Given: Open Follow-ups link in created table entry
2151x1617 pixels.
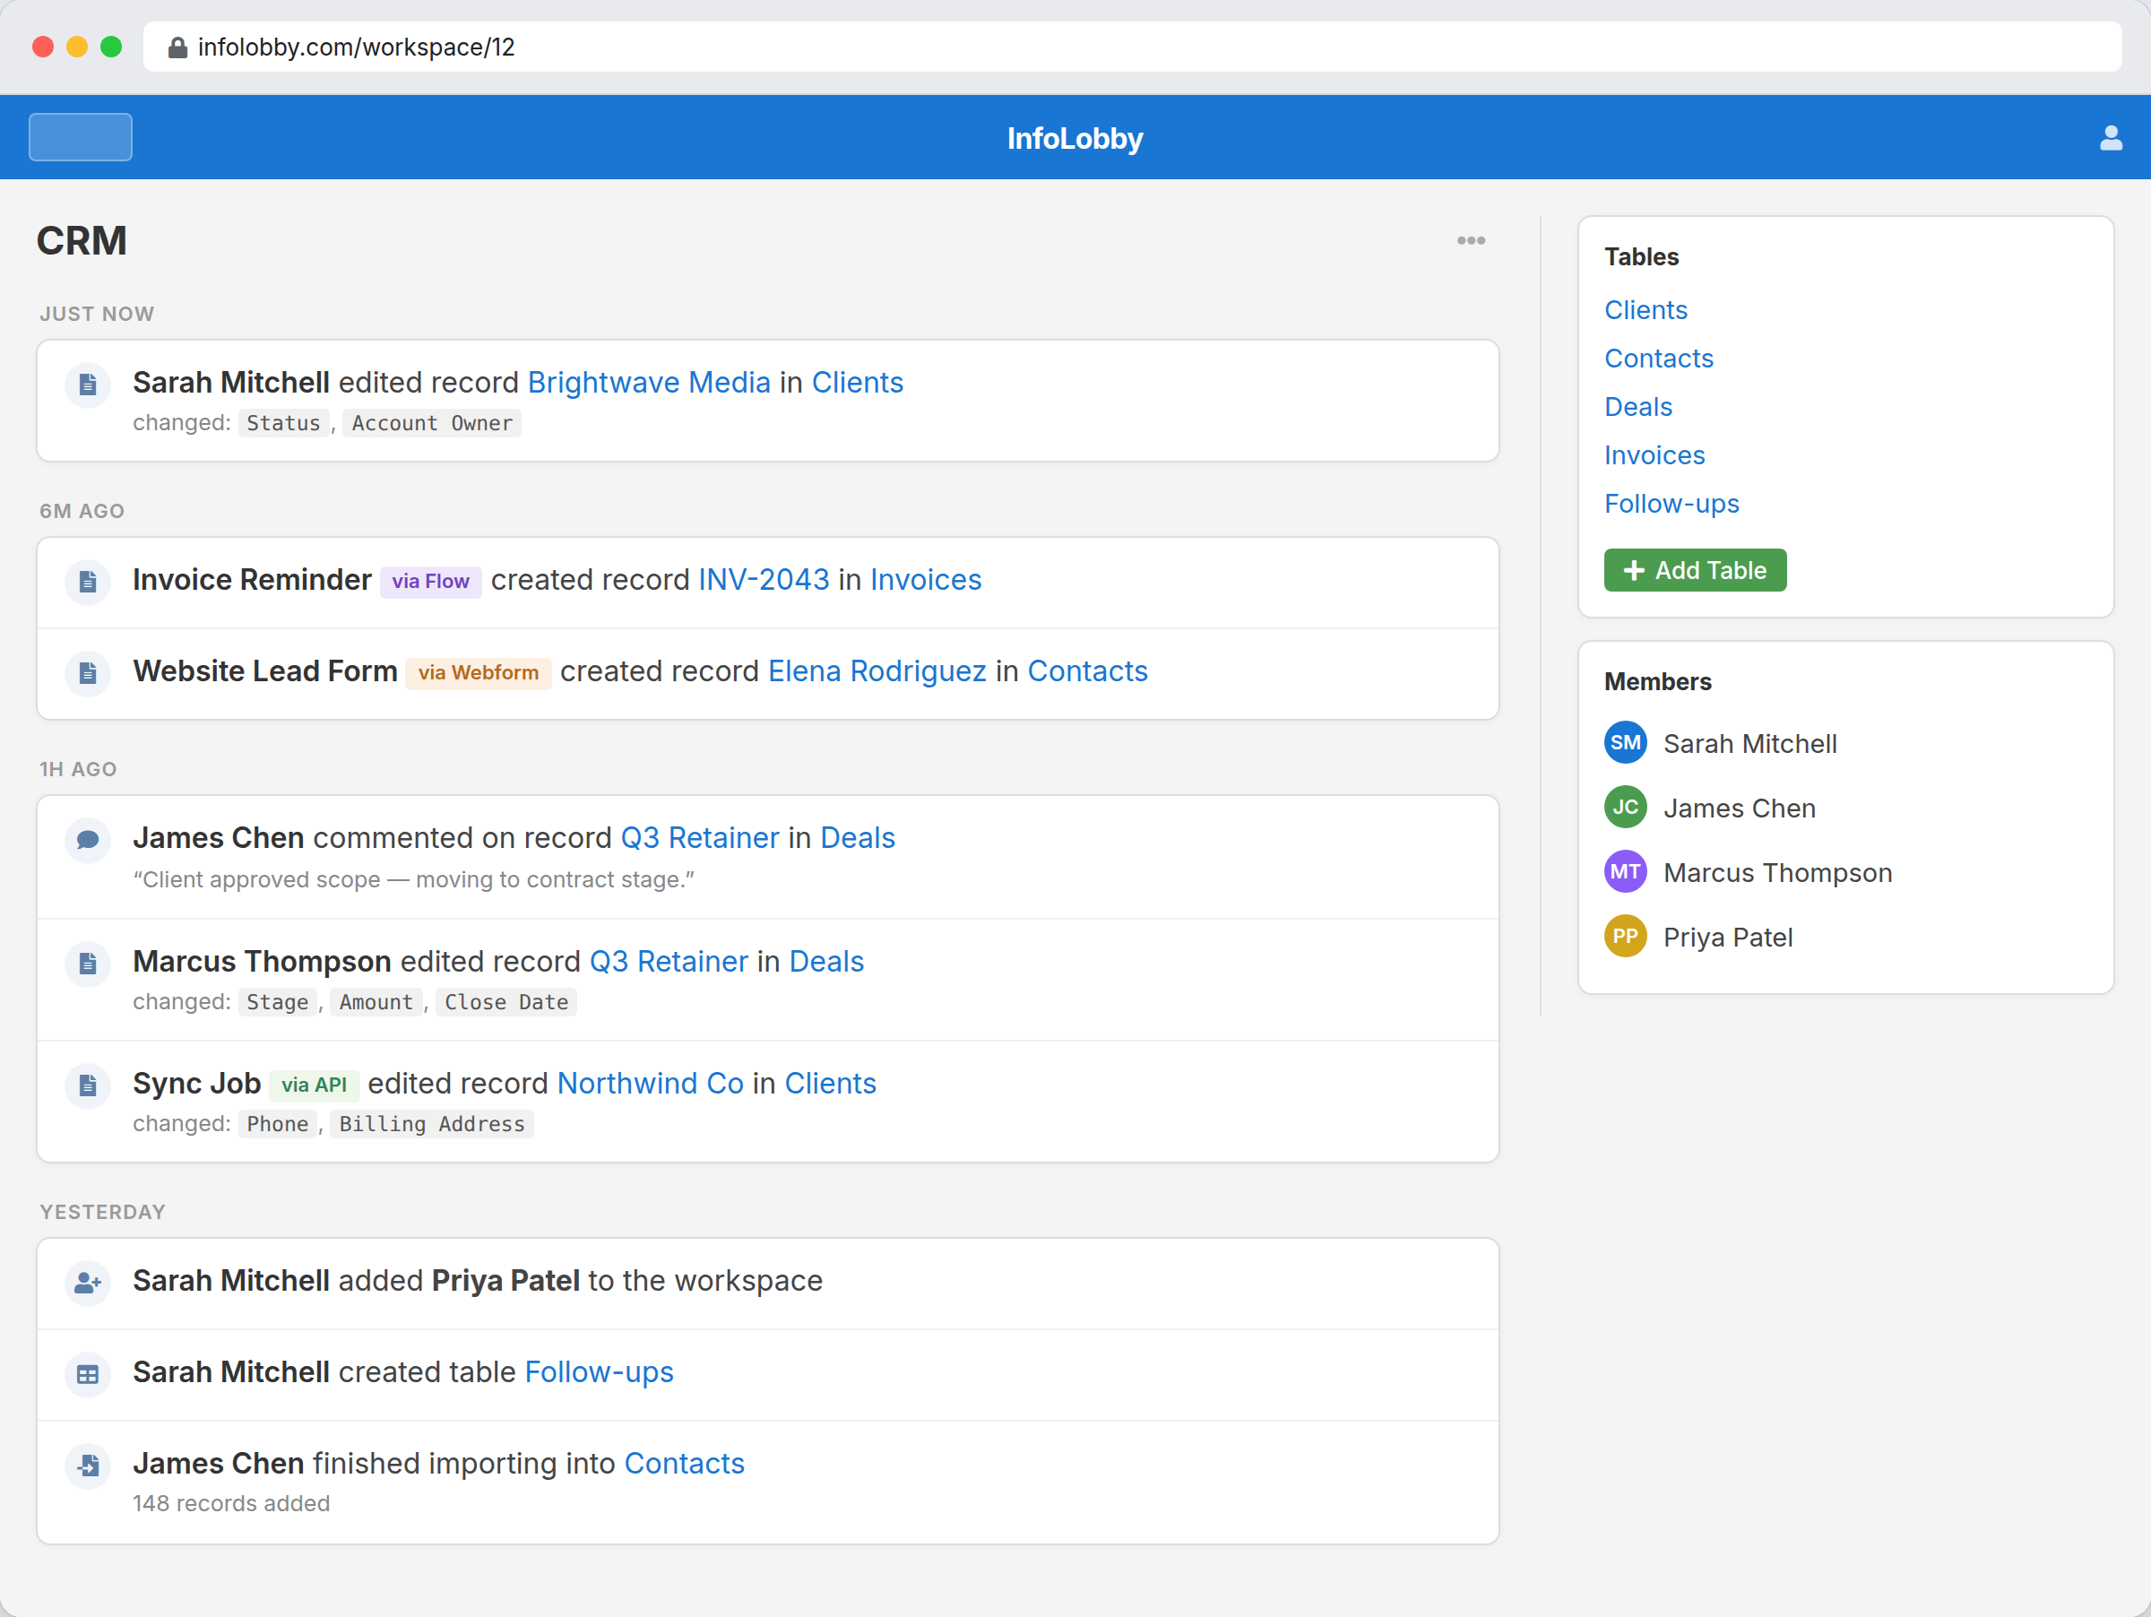Looking at the screenshot, I should pyautogui.click(x=598, y=1373).
